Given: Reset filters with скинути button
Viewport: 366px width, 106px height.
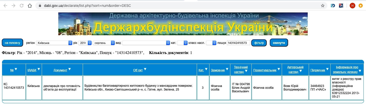Looking at the screenshot, I should coord(279,43).
